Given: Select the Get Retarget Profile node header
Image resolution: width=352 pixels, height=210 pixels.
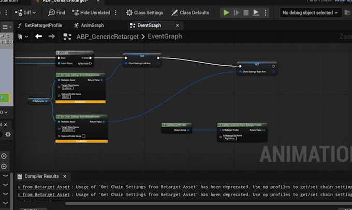Looking at the screenshot, I should pos(177,125).
